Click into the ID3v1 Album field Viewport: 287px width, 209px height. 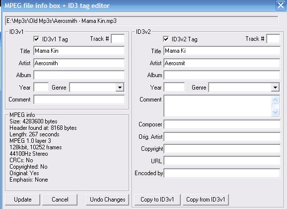pos(79,75)
